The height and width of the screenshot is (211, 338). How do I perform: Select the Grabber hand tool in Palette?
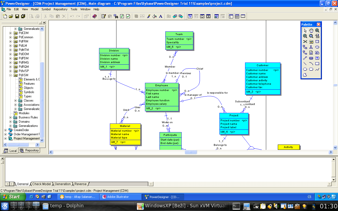pyautogui.click(x=311, y=30)
